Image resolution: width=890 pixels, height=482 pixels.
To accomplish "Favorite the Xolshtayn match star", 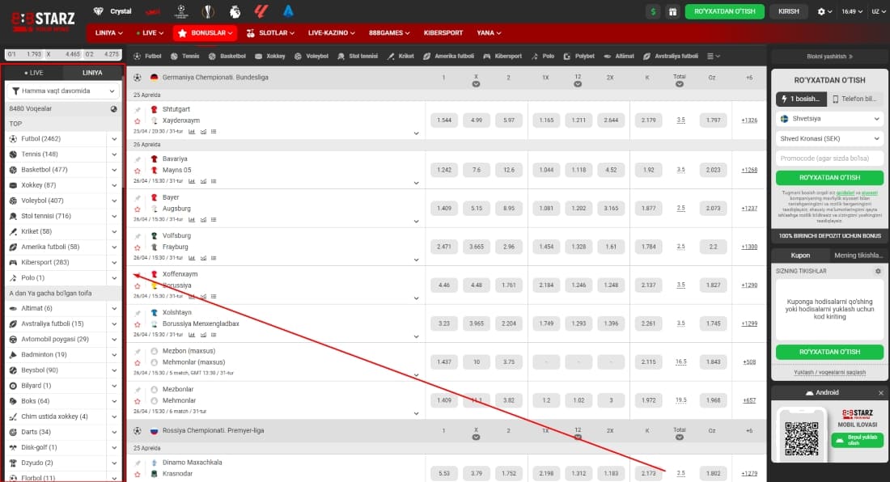I will (138, 324).
